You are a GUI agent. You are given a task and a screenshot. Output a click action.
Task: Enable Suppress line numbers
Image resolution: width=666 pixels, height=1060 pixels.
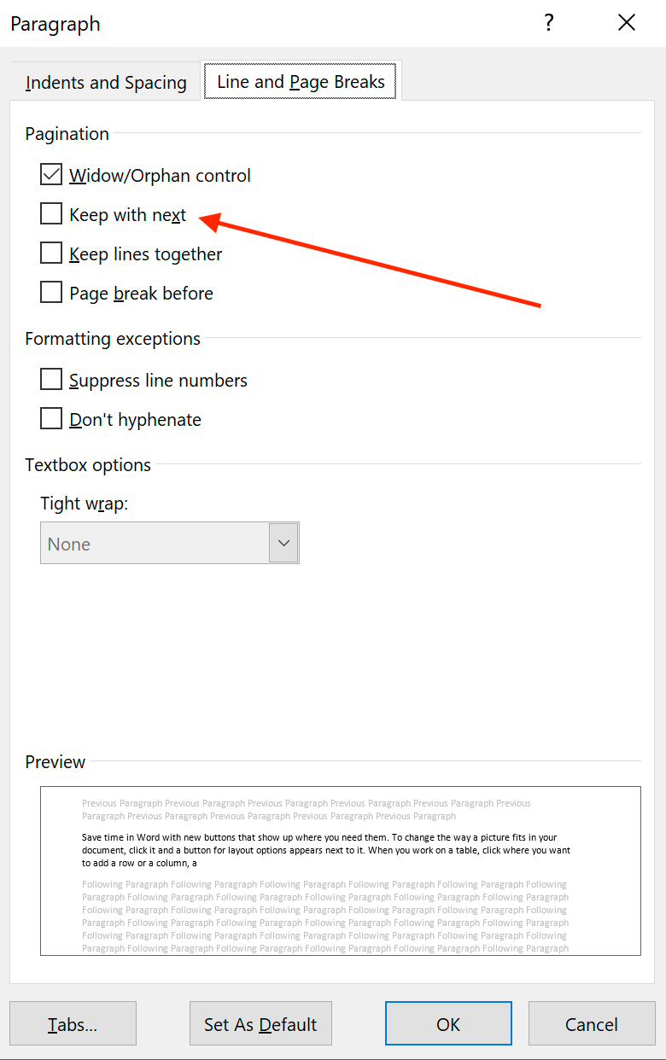point(51,379)
